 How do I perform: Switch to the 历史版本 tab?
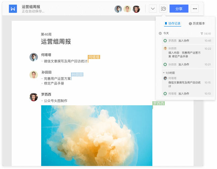[197, 23]
